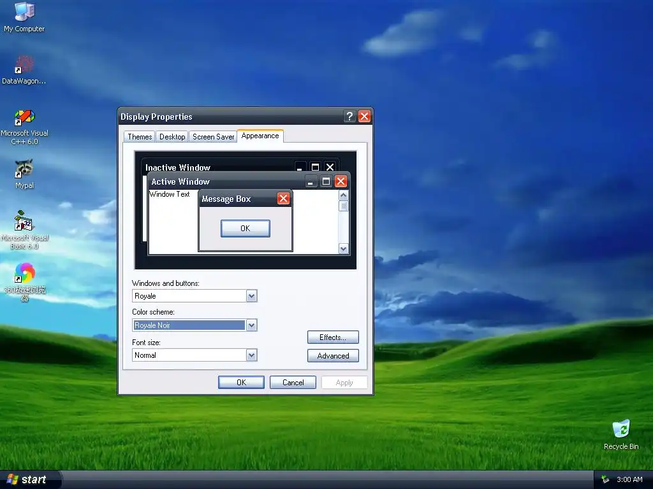Click the Apply button
The height and width of the screenshot is (489, 653).
click(344, 383)
